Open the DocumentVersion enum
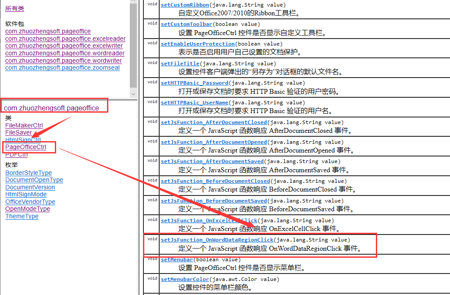This screenshot has height=295, width=450. coord(30,188)
